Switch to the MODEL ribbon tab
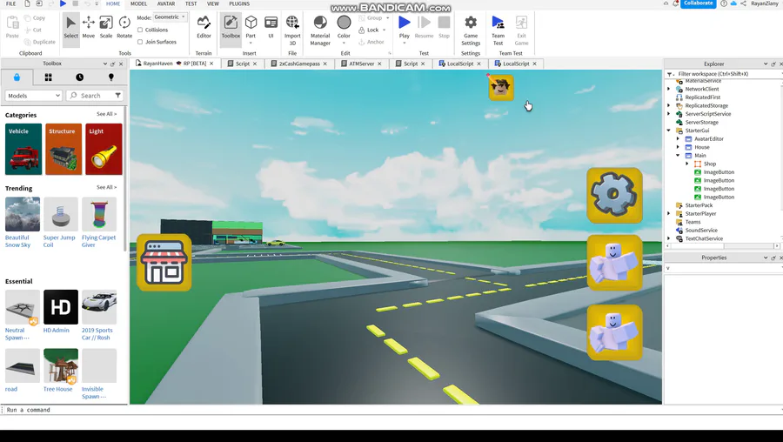Viewport: 783px width, 442px height. tap(139, 3)
